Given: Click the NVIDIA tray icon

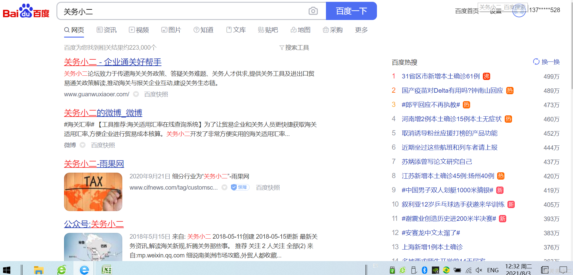Looking at the screenshot, I should click(x=436, y=270).
